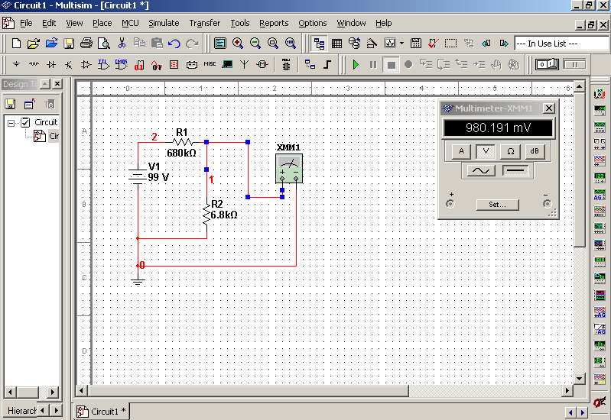Open the spreadsheet view
The height and width of the screenshot is (420, 611).
tap(336, 44)
